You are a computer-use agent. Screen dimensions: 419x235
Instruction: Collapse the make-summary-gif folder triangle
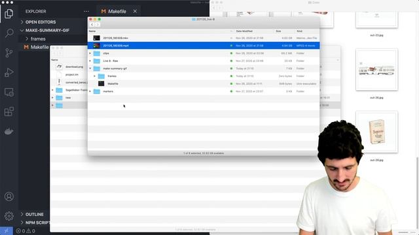[90, 69]
